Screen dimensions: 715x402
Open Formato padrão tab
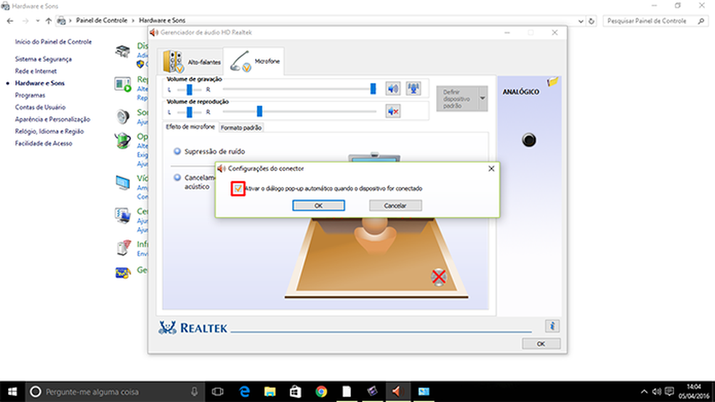(x=241, y=128)
